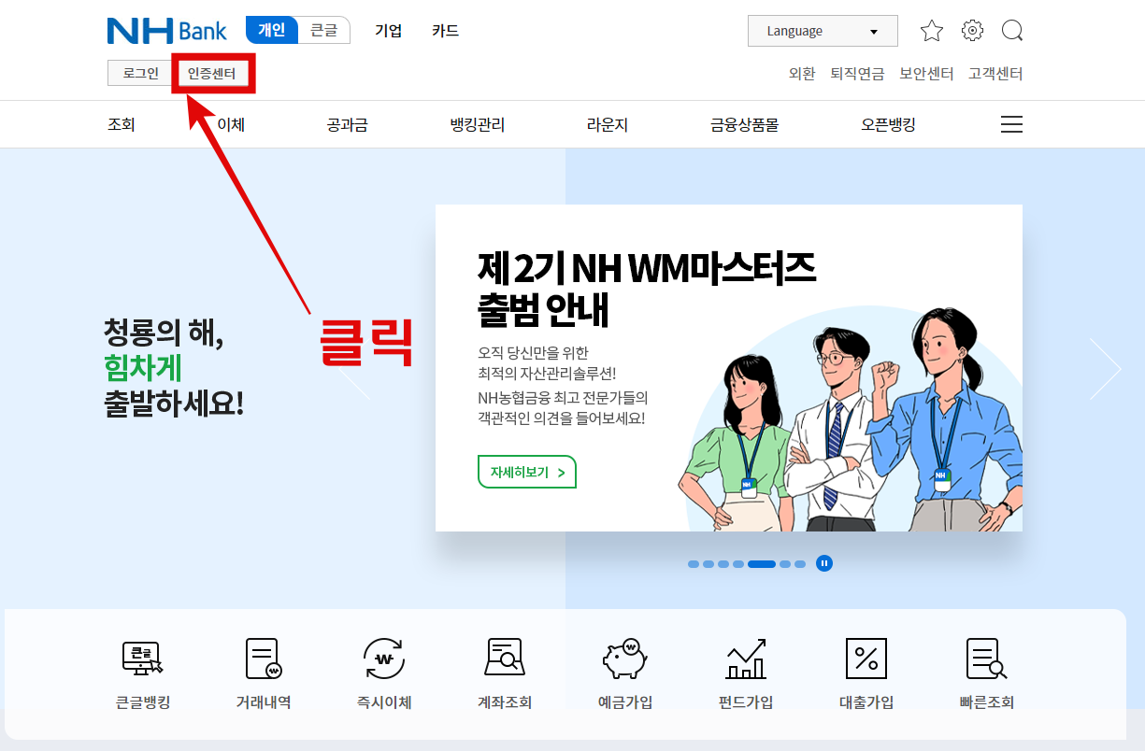Pause the banner slideshow
Screen dimensions: 1145x751
(823, 563)
